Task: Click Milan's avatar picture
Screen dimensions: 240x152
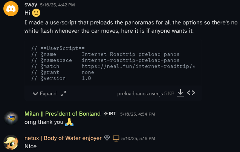Action: coord(11,117)
